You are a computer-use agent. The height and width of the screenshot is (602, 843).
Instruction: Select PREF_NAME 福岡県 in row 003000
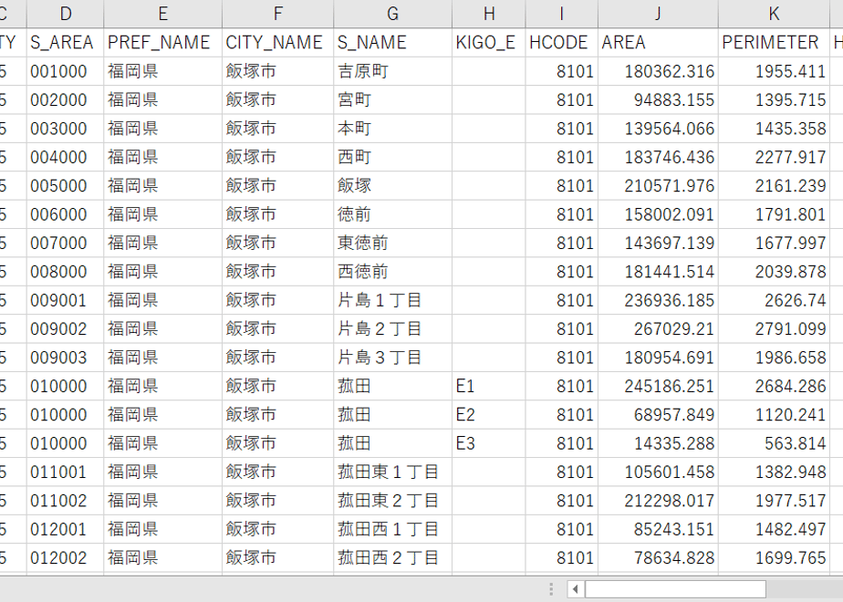[163, 129]
